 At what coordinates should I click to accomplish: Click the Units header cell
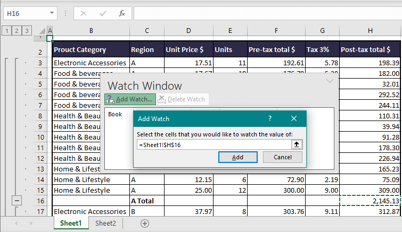click(230, 49)
